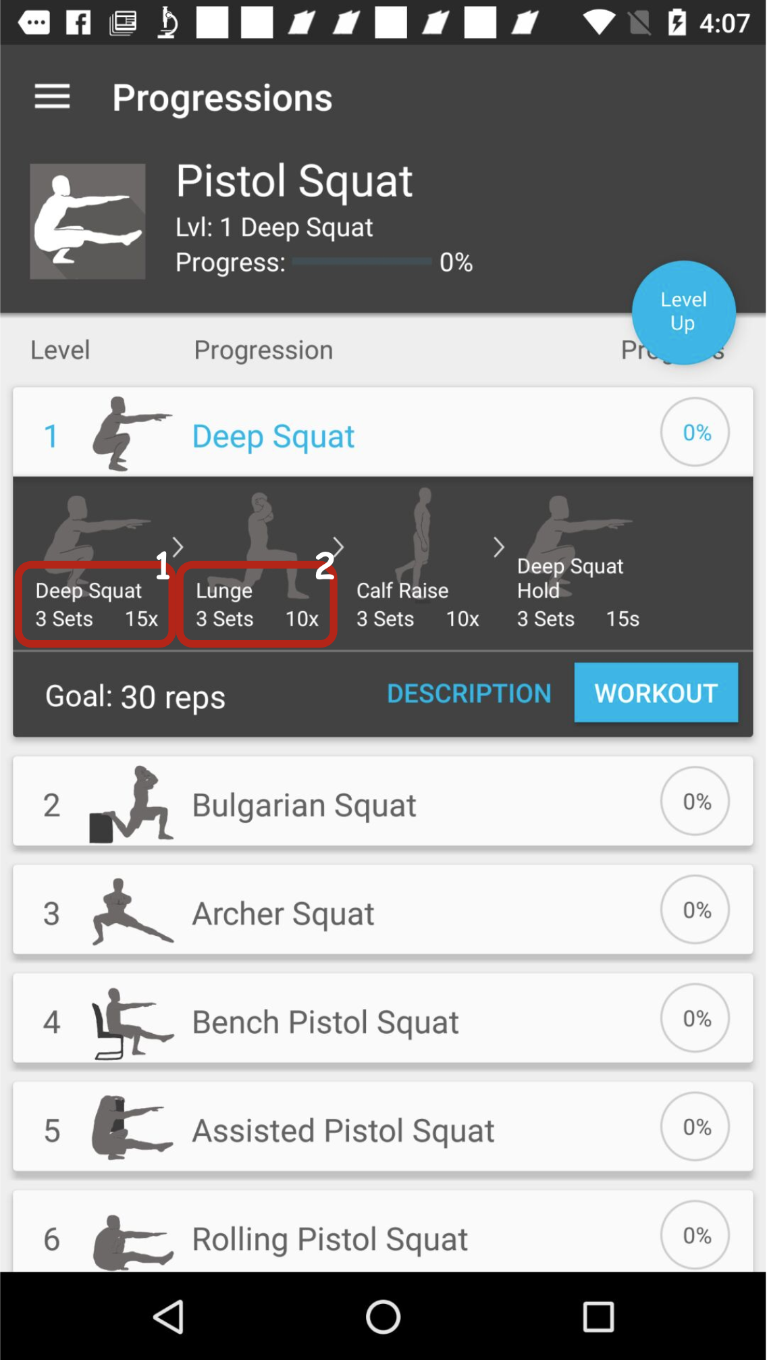Tap the Android home circle icon

[x=383, y=1316]
